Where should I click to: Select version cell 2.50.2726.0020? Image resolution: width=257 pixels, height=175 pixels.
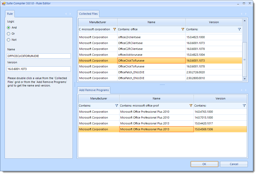(x=214, y=72)
